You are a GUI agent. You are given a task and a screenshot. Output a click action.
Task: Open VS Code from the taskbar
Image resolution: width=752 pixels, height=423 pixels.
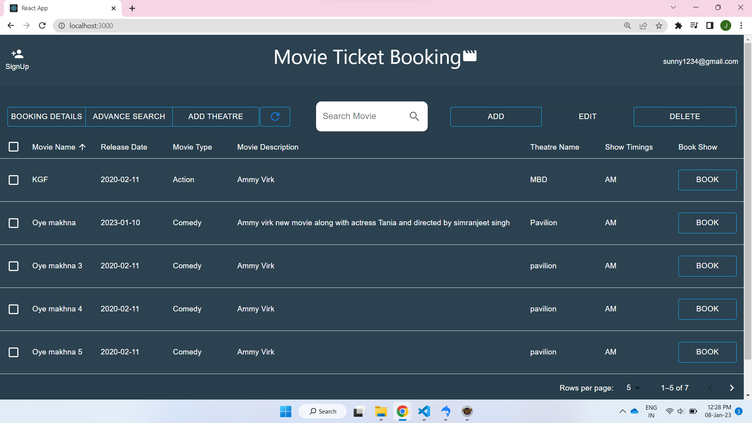coord(424,411)
